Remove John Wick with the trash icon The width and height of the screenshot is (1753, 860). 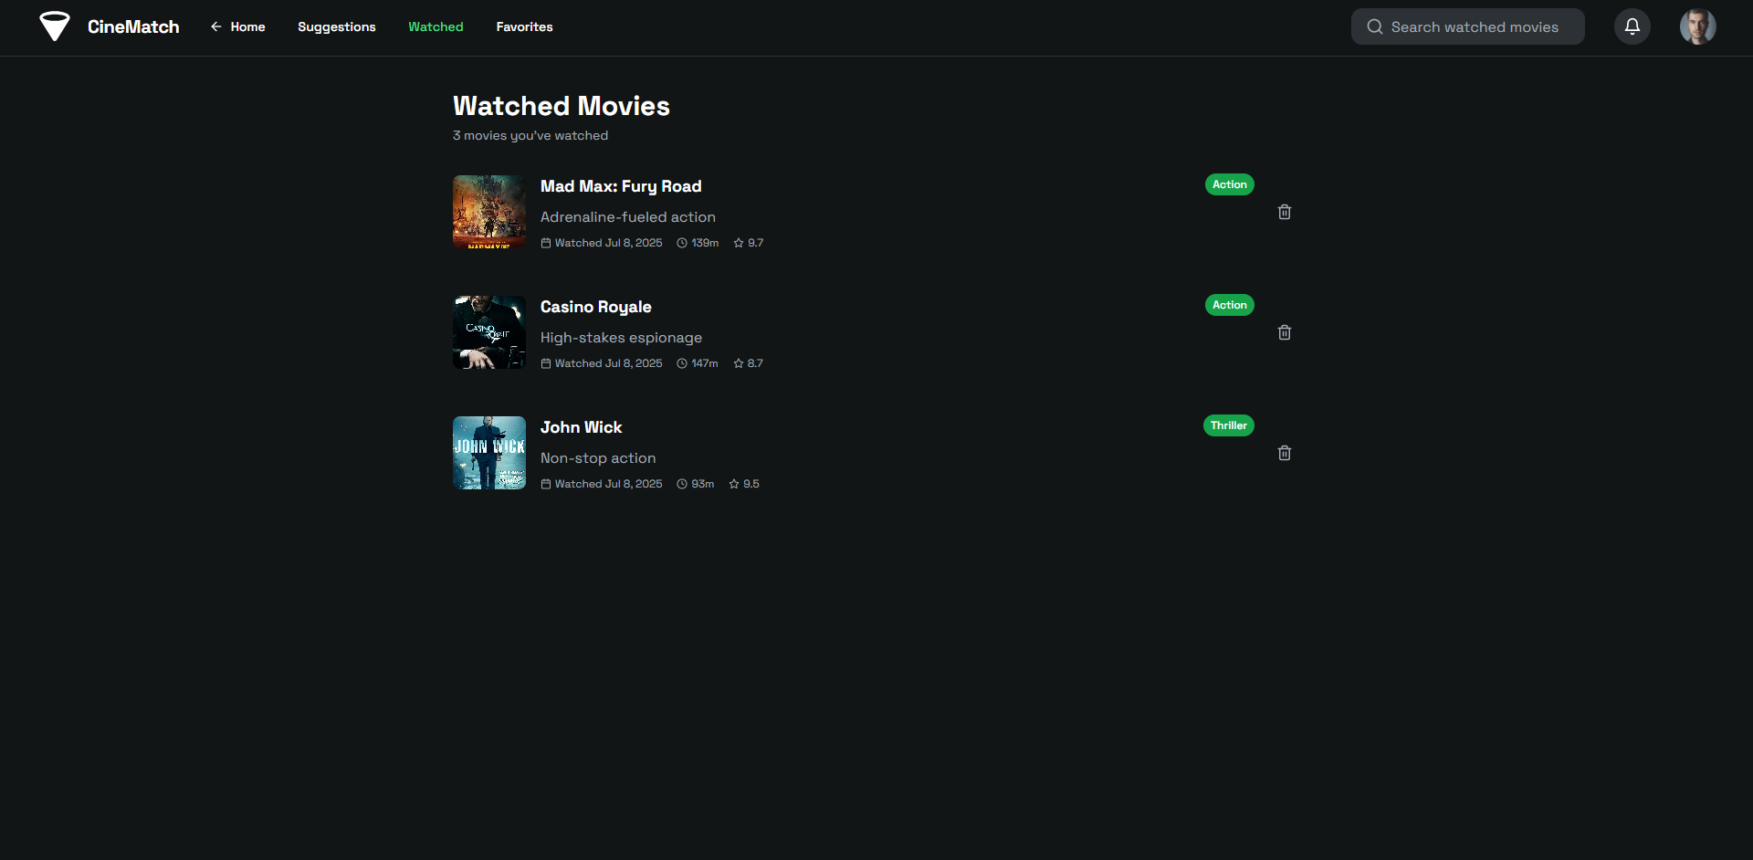[1284, 453]
